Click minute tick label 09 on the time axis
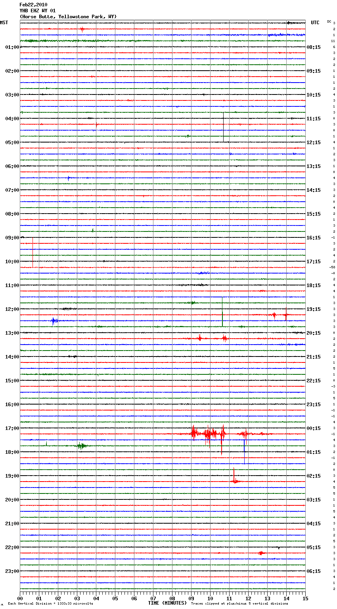Image resolution: width=337 pixels, height=609 pixels. point(191,598)
